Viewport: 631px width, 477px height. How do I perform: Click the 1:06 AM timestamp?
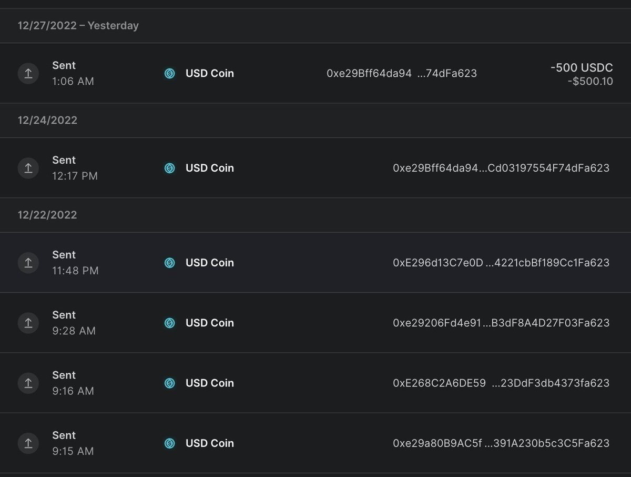click(x=73, y=82)
